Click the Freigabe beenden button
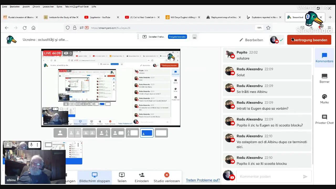Screen dimensions: 336x189 click(177, 37)
